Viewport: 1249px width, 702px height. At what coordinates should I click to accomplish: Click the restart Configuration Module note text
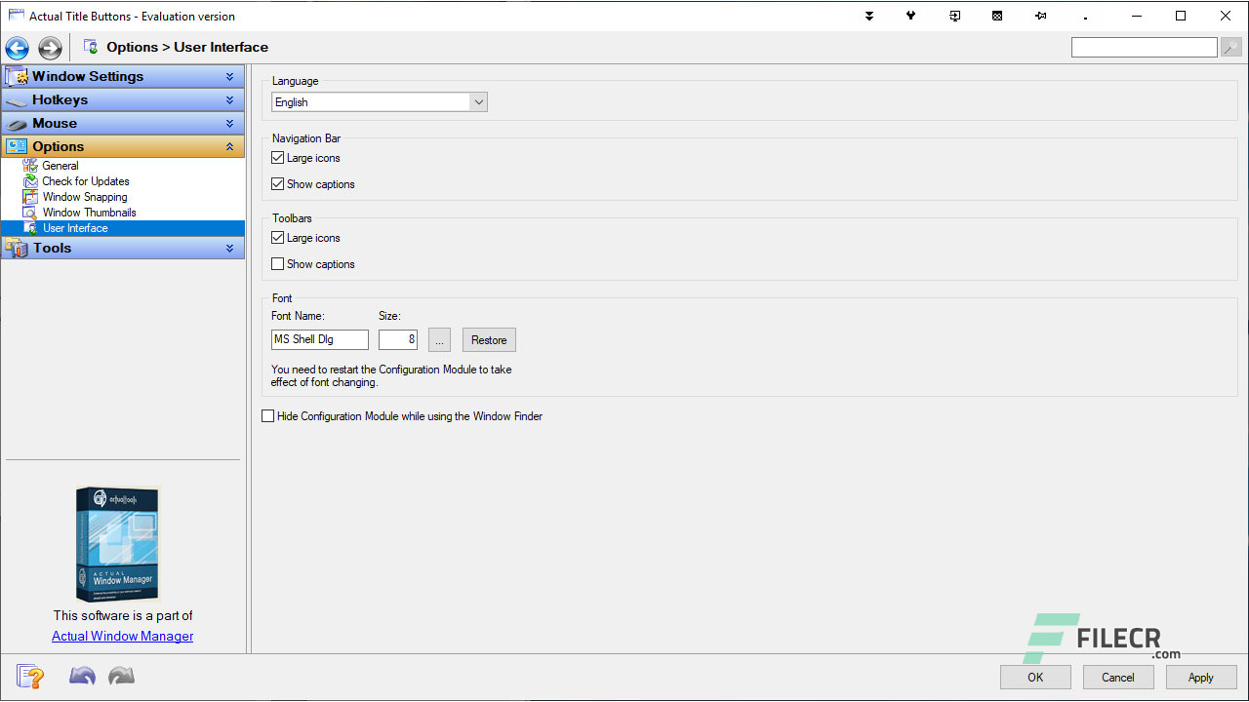point(391,376)
